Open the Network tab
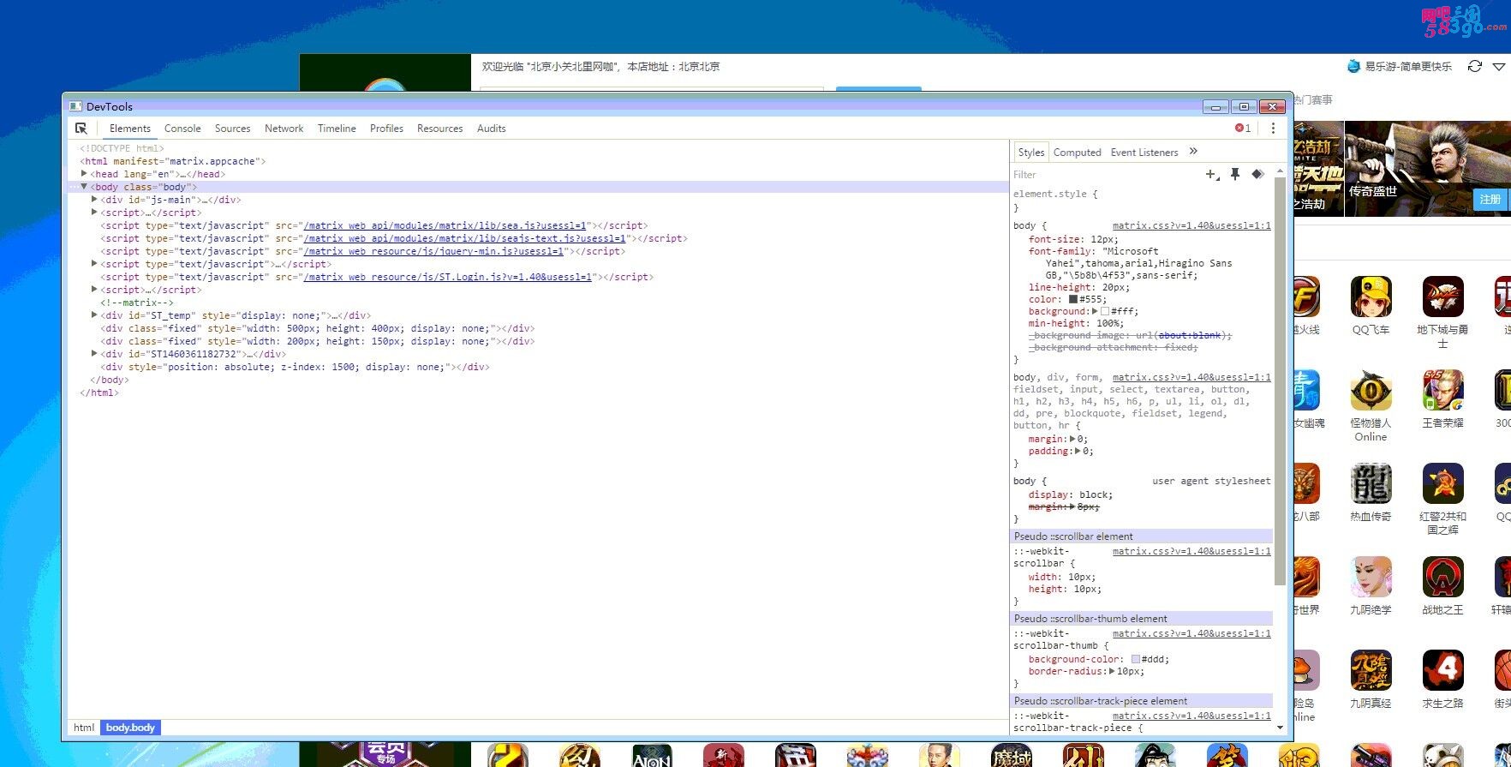The width and height of the screenshot is (1511, 767). click(x=284, y=129)
